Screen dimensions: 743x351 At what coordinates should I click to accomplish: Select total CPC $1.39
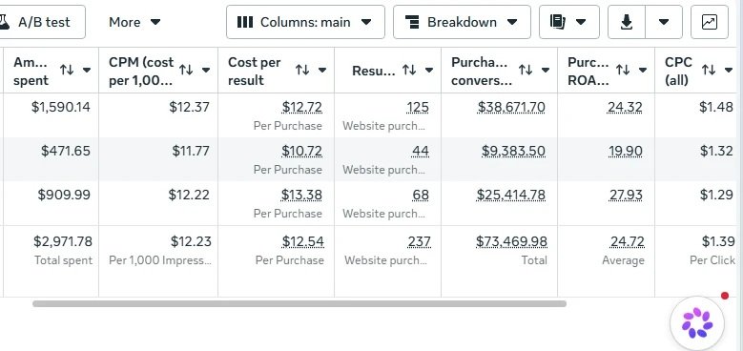(718, 241)
